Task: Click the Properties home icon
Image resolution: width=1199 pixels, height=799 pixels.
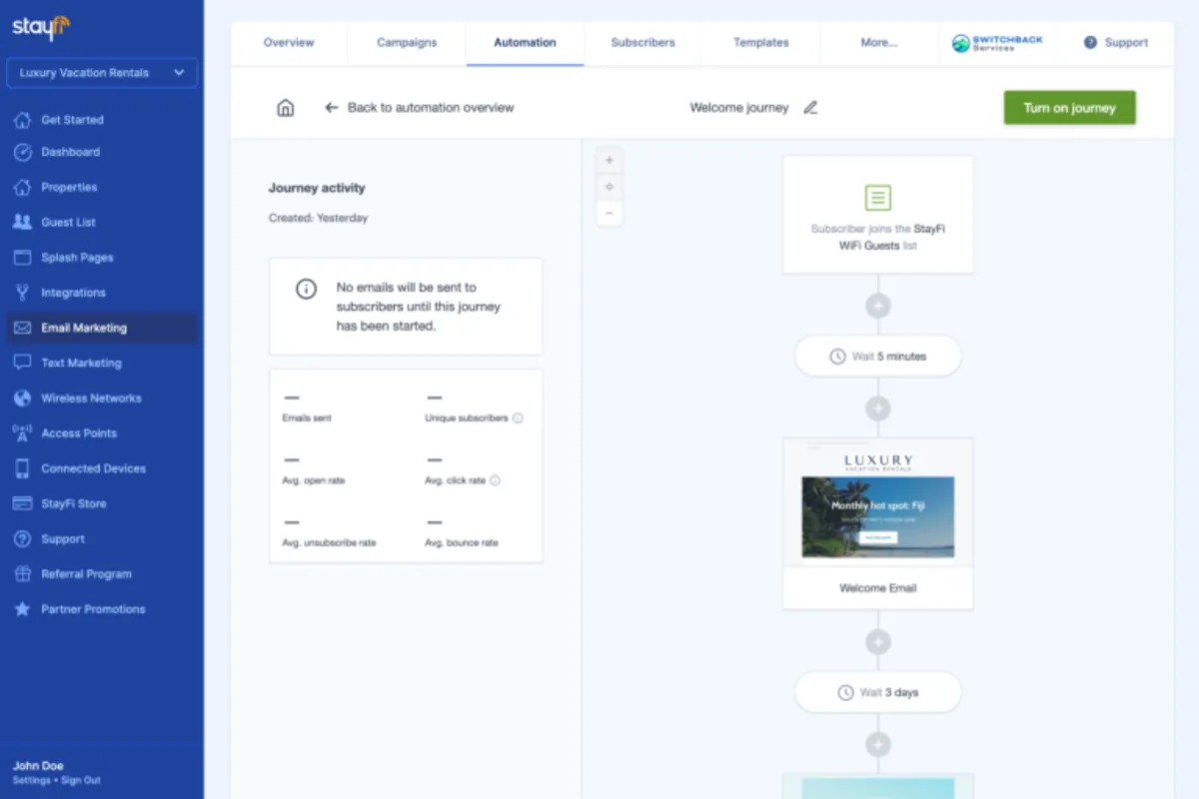Action: tap(22, 187)
